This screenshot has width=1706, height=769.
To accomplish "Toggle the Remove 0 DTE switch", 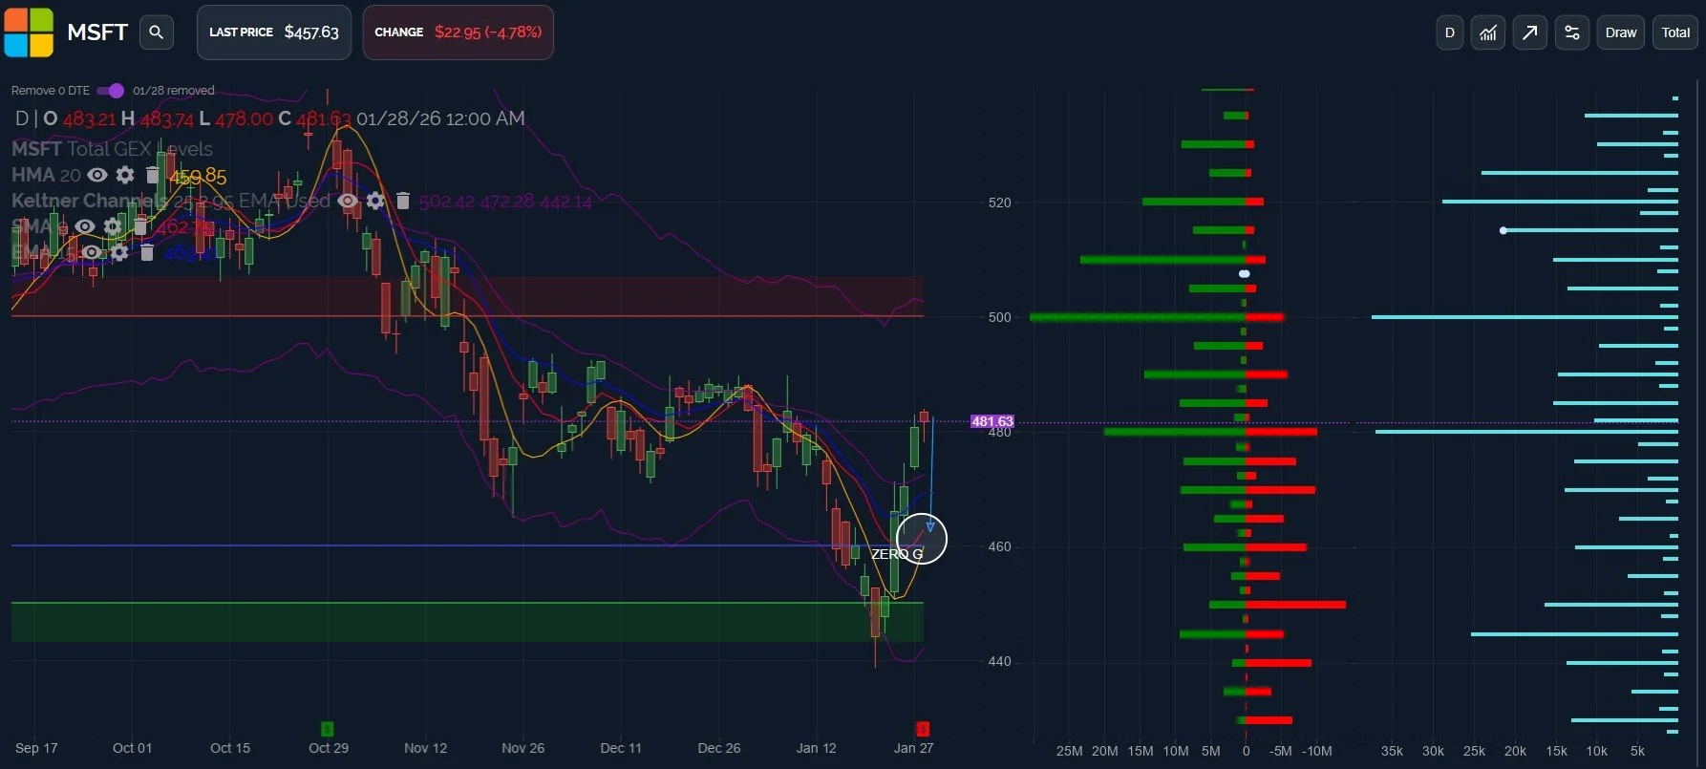I will point(111,91).
